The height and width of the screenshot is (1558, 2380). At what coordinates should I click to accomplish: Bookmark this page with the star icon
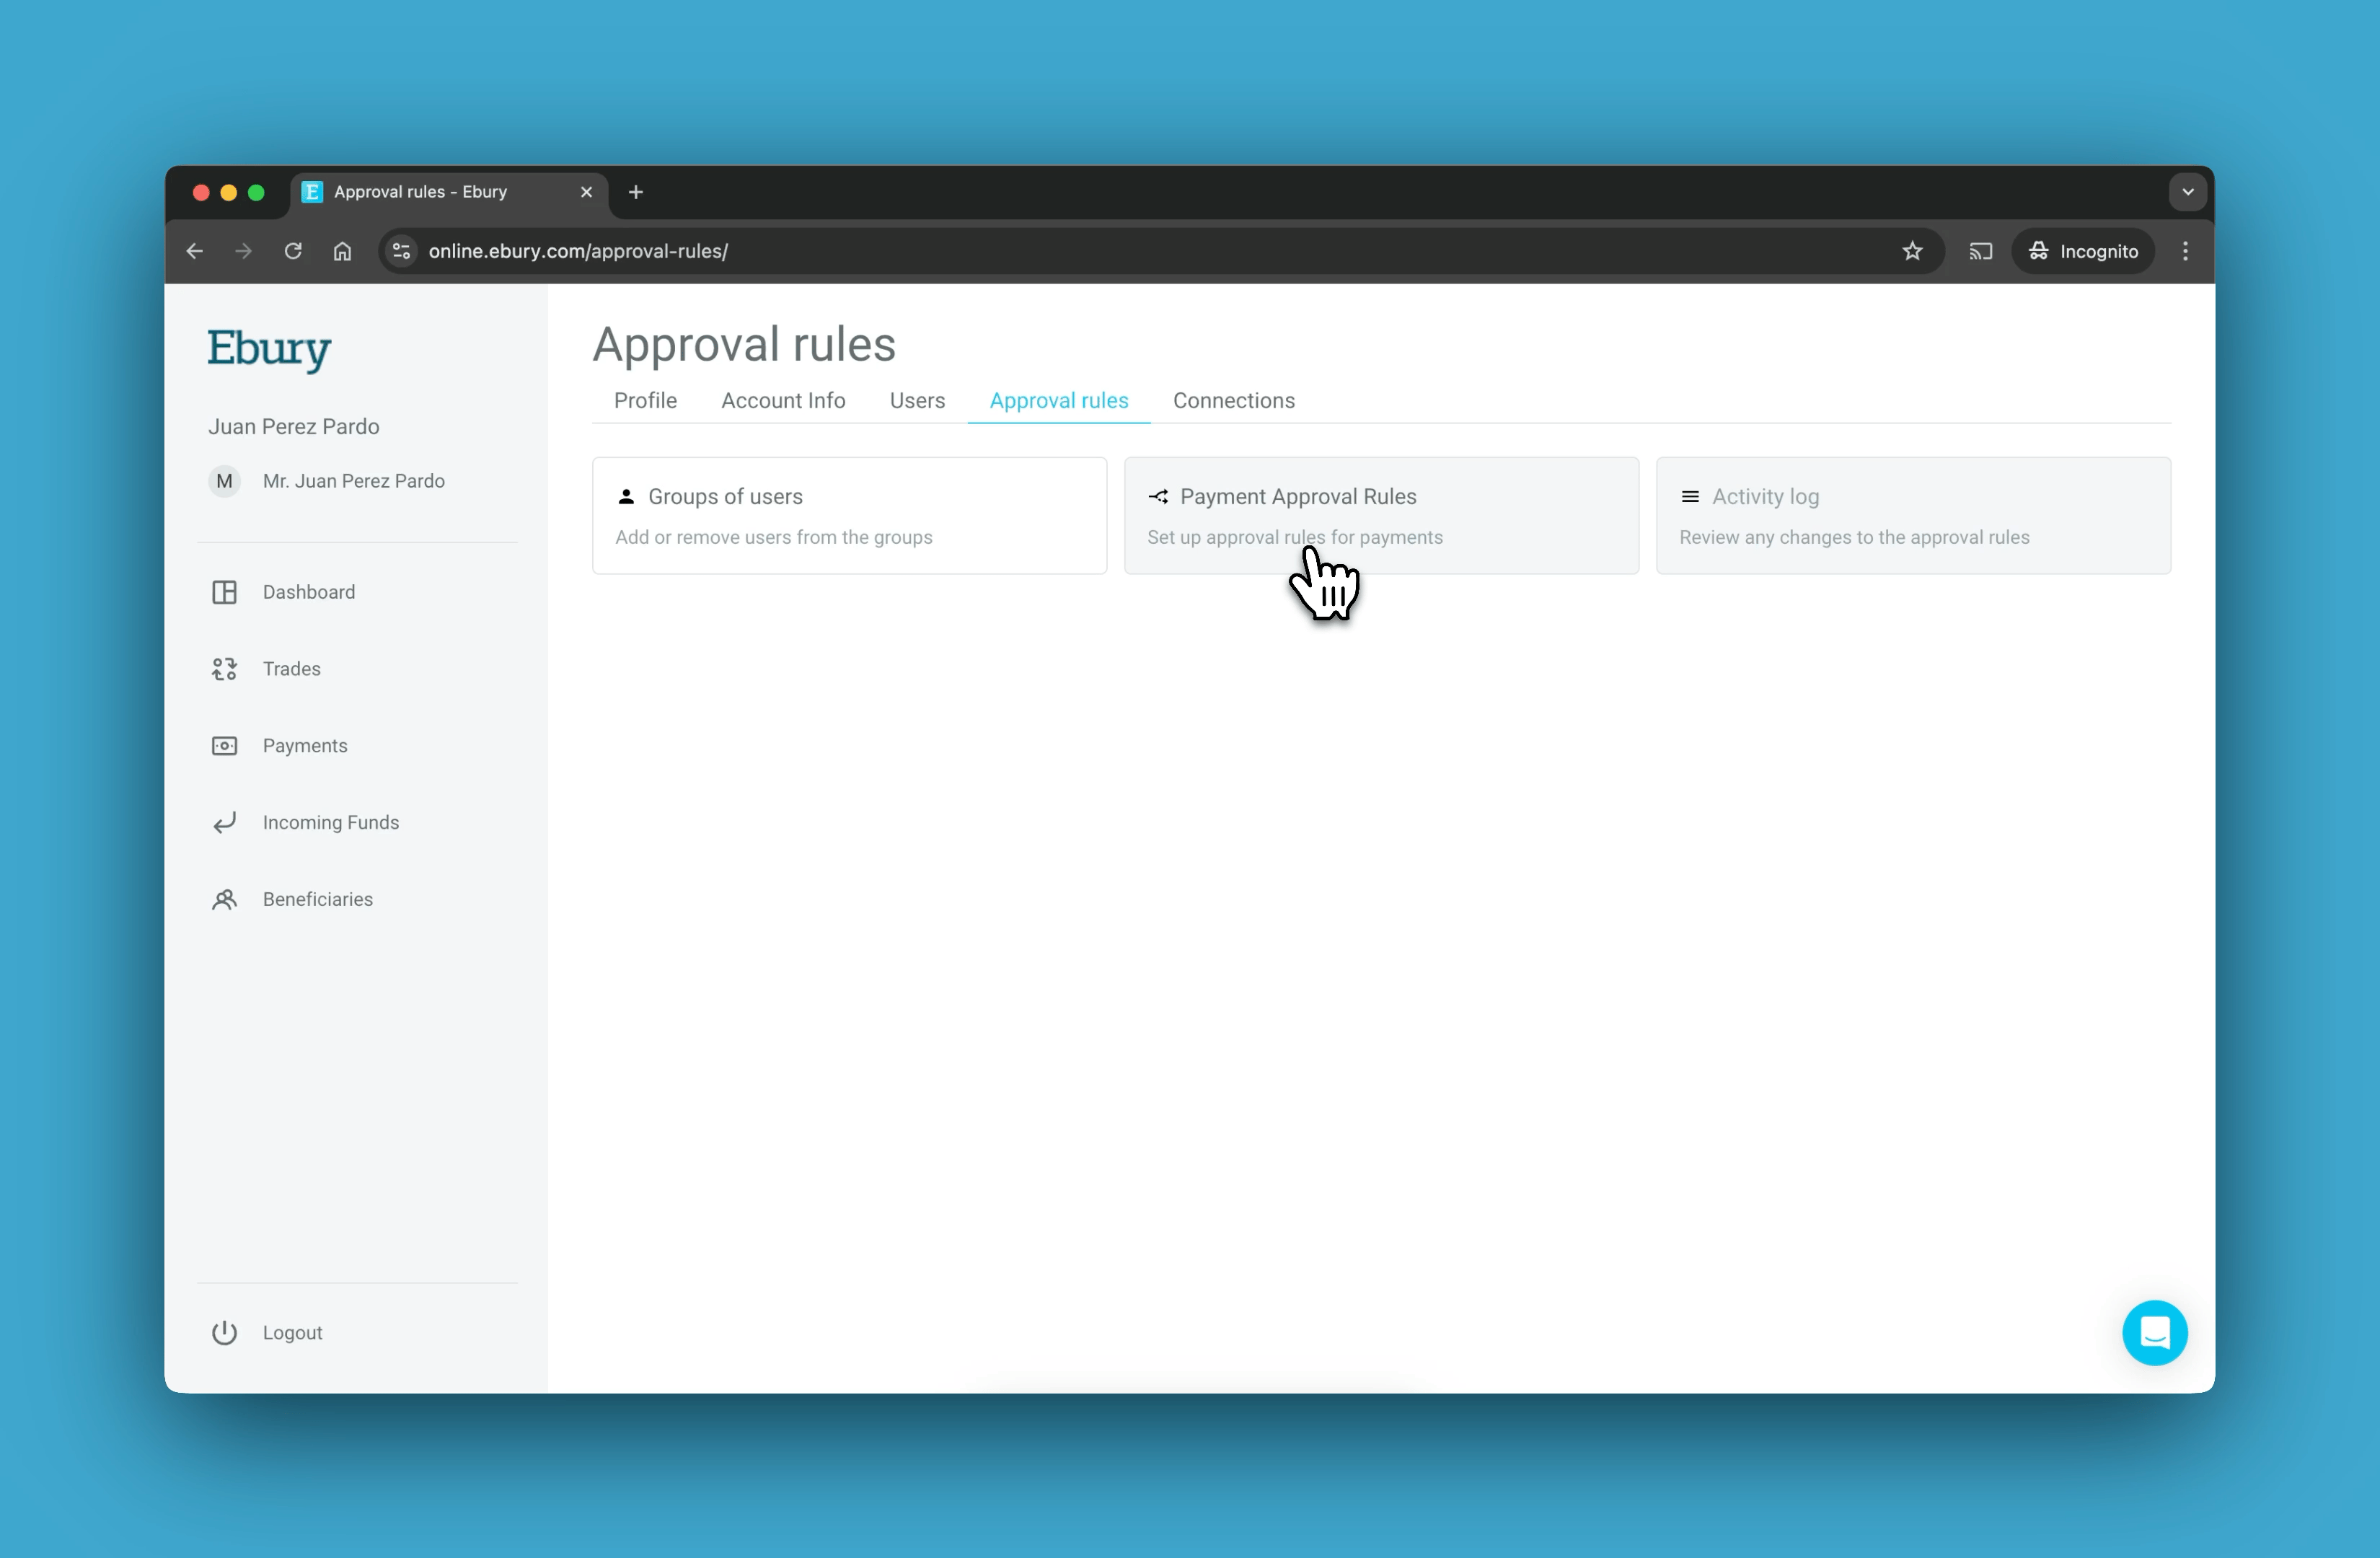click(x=1912, y=251)
